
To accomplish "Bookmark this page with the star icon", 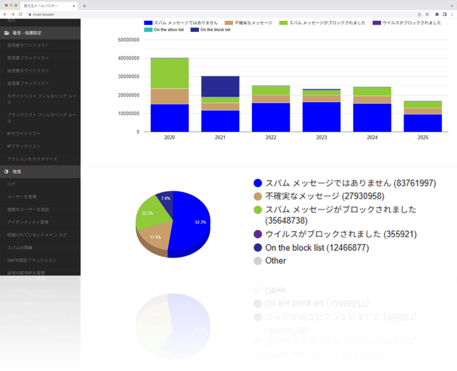I will click(427, 14).
